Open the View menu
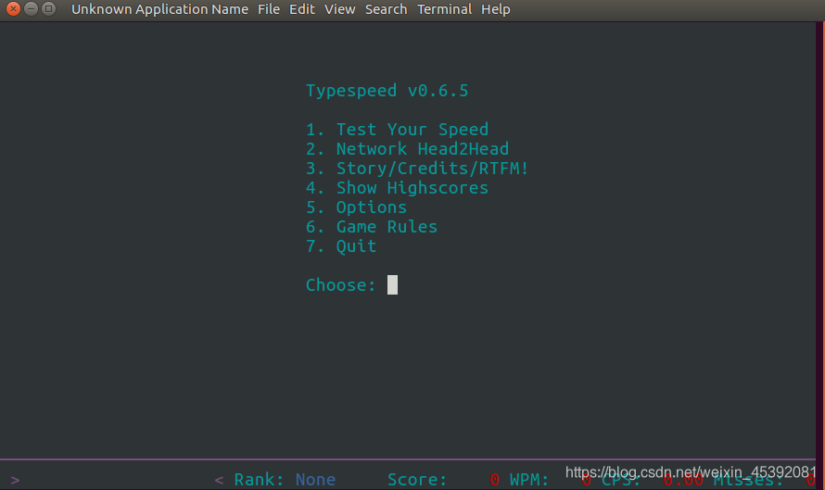The image size is (825, 490). (339, 9)
